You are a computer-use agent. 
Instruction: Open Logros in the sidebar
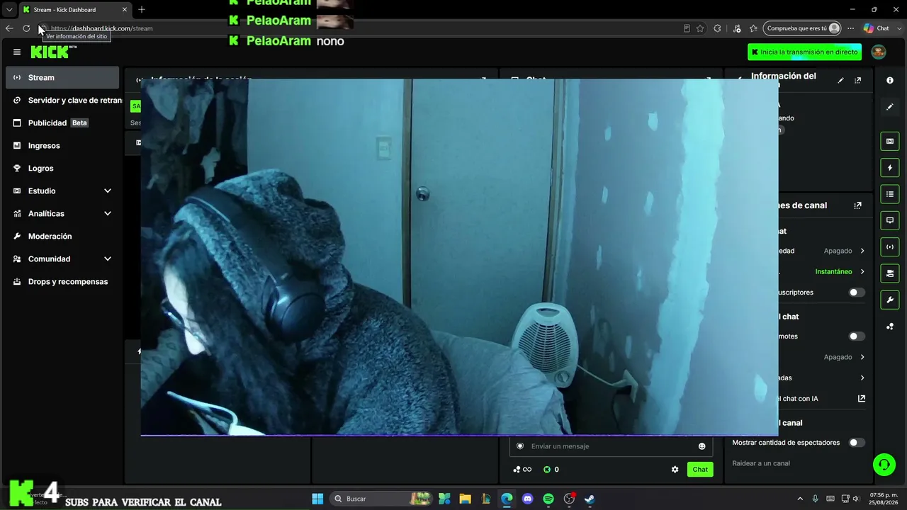click(62, 169)
